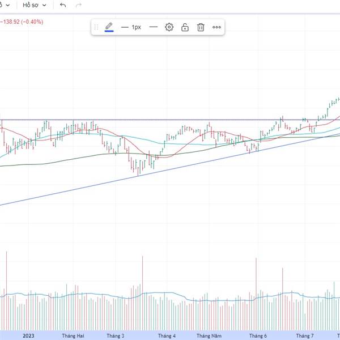Toggle the lock on the drawing
The width and height of the screenshot is (340, 340).
(x=185, y=27)
